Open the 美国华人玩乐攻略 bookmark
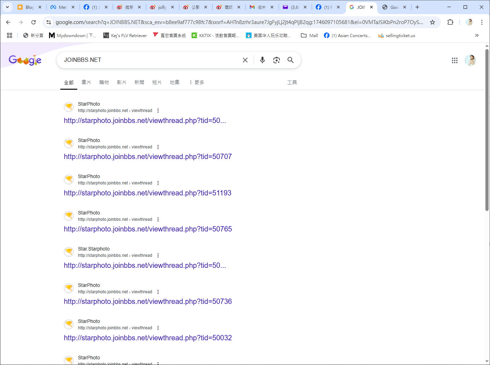This screenshot has height=365, width=490. (x=268, y=35)
